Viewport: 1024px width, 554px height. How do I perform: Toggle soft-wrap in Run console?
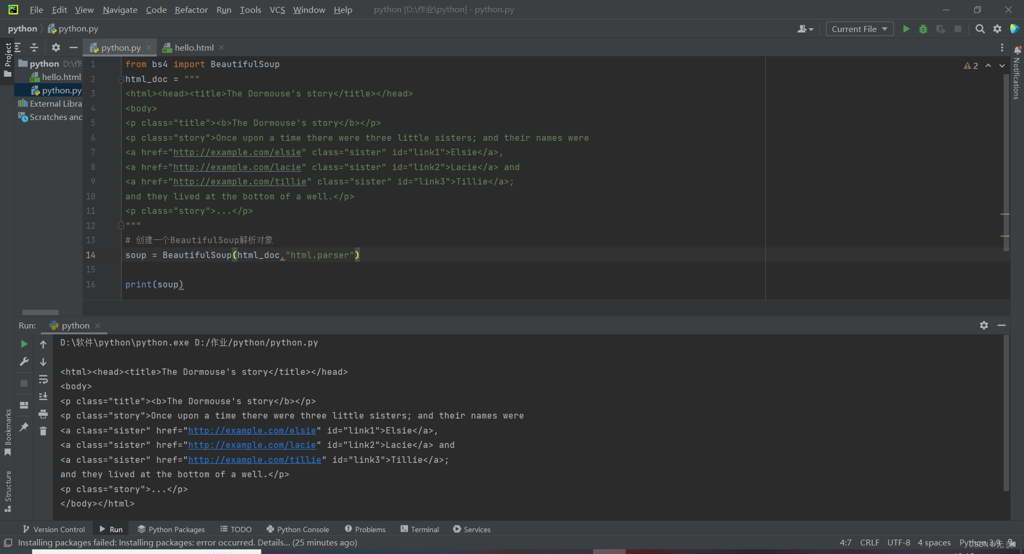[x=43, y=379]
